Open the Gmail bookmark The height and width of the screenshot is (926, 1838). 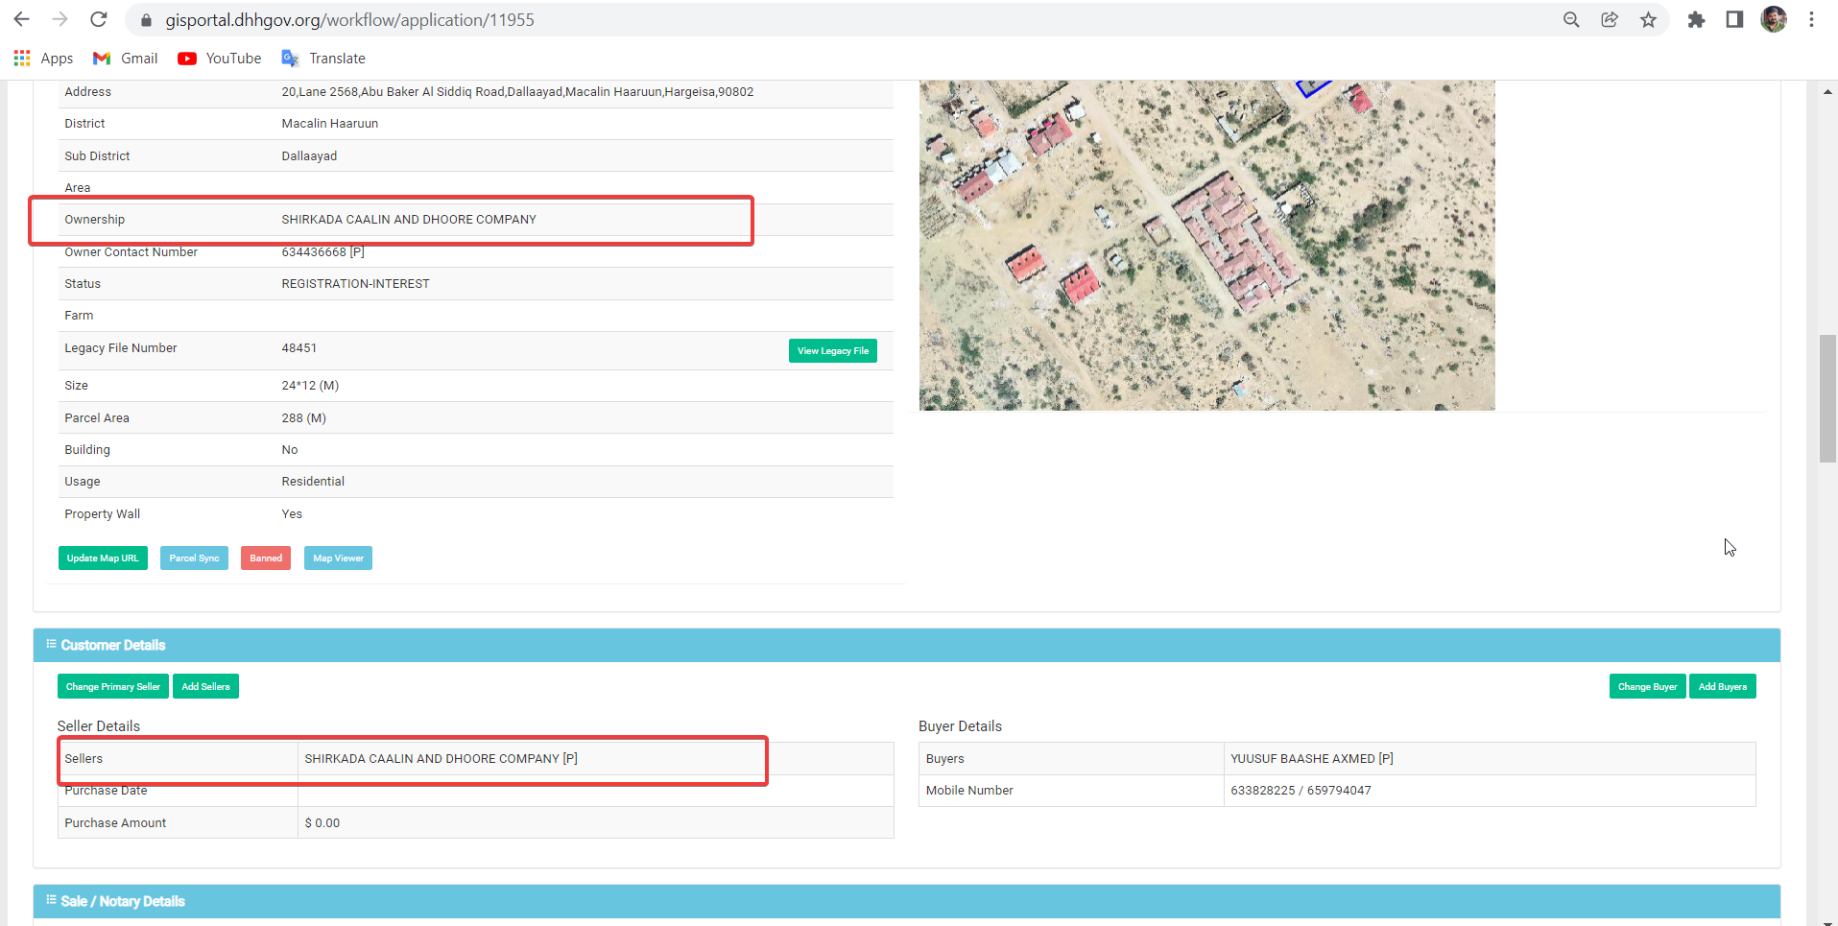(125, 59)
